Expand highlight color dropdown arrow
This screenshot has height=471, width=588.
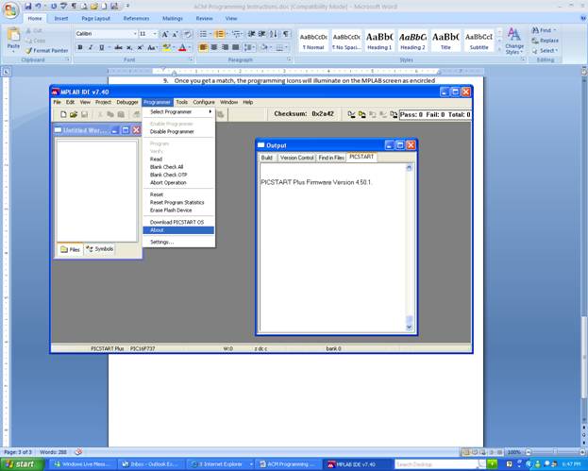(174, 47)
